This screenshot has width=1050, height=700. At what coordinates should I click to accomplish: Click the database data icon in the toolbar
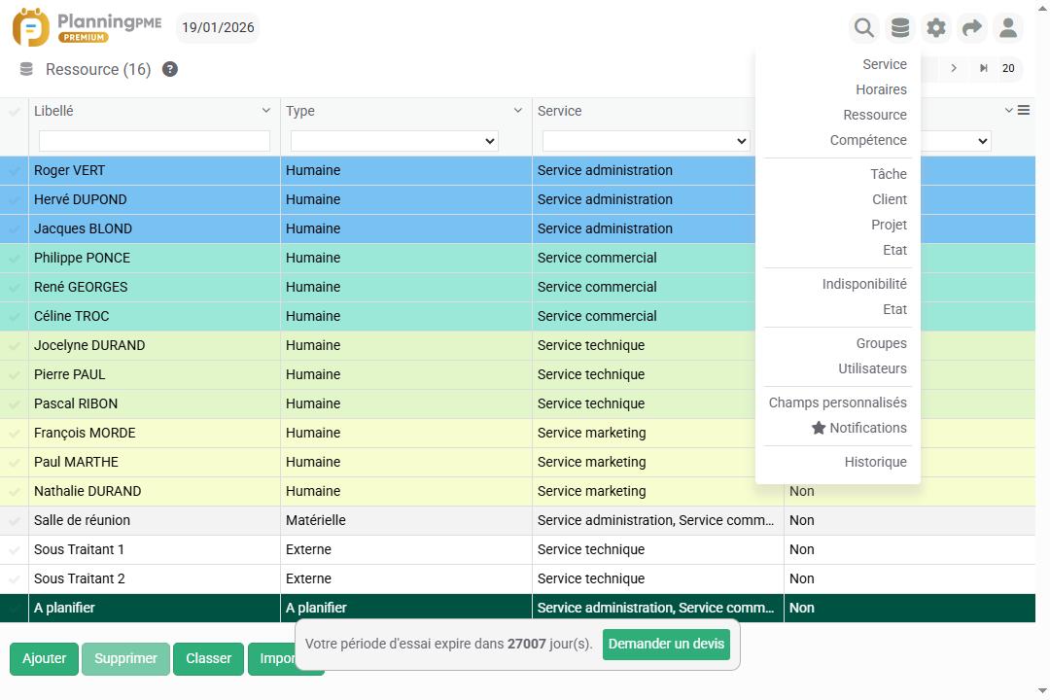(x=899, y=27)
